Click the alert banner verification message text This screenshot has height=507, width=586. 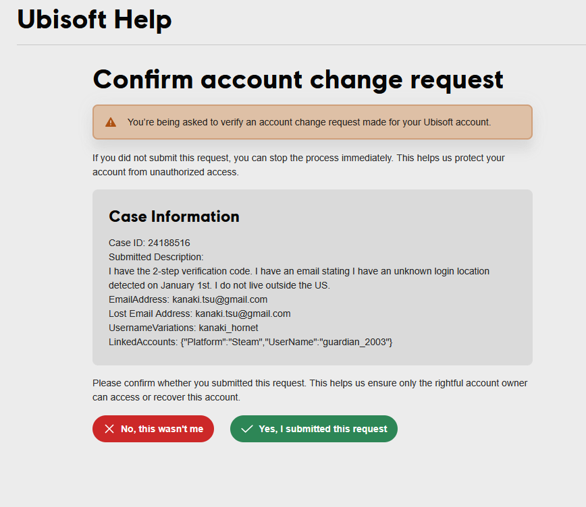tap(309, 122)
